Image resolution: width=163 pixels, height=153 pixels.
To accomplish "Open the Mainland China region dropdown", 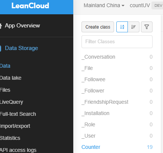I will pyautogui.click(x=104, y=5).
